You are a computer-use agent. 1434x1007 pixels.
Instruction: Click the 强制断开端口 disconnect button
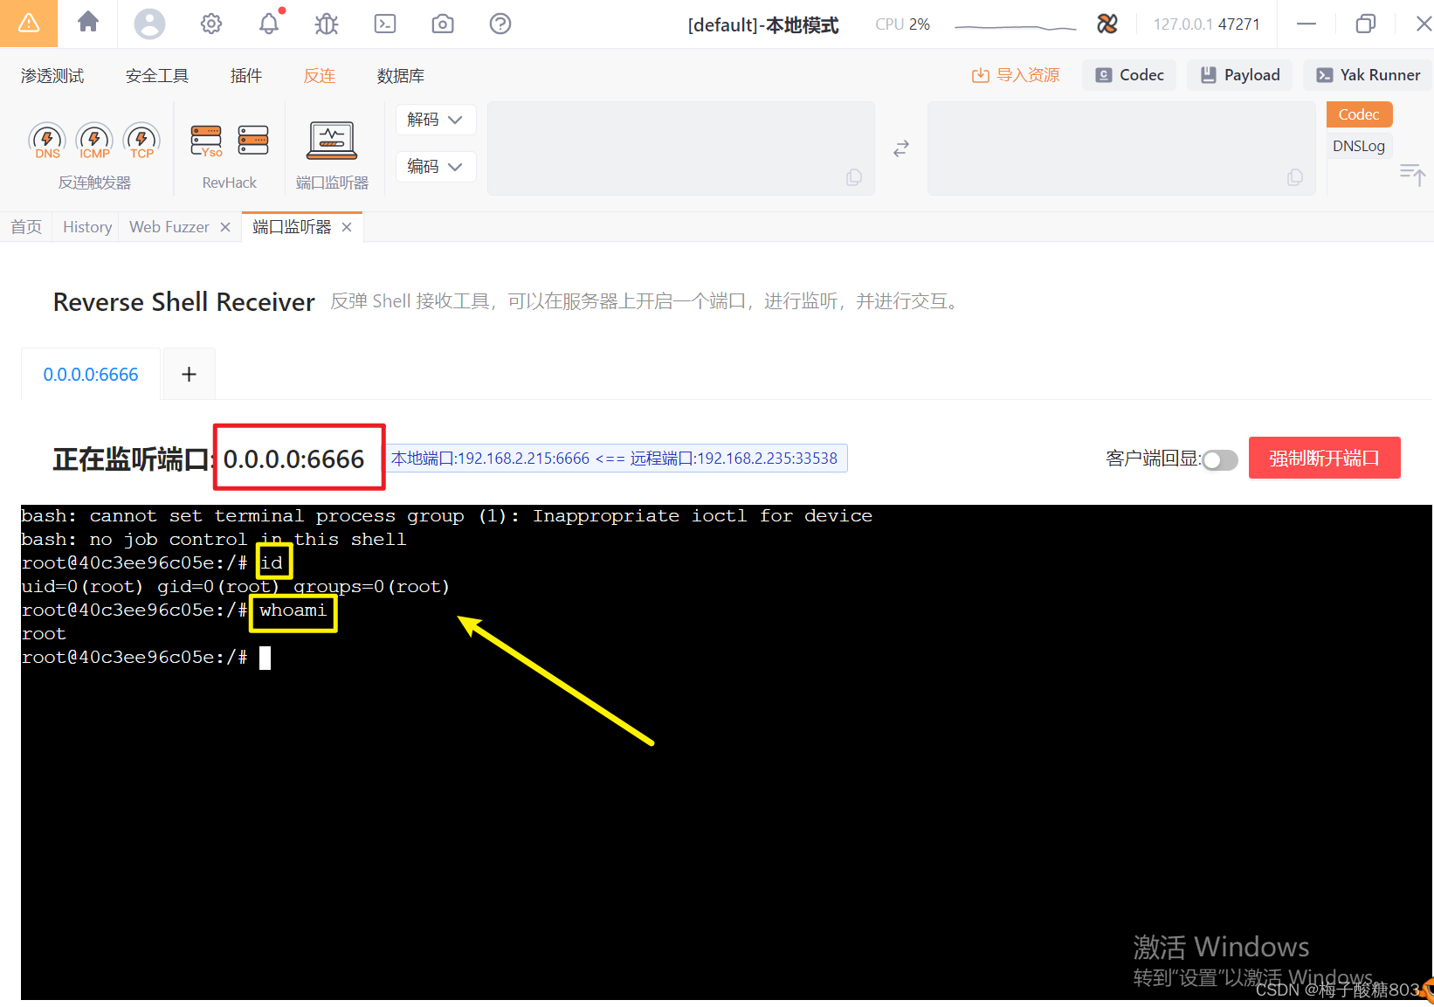click(1324, 457)
